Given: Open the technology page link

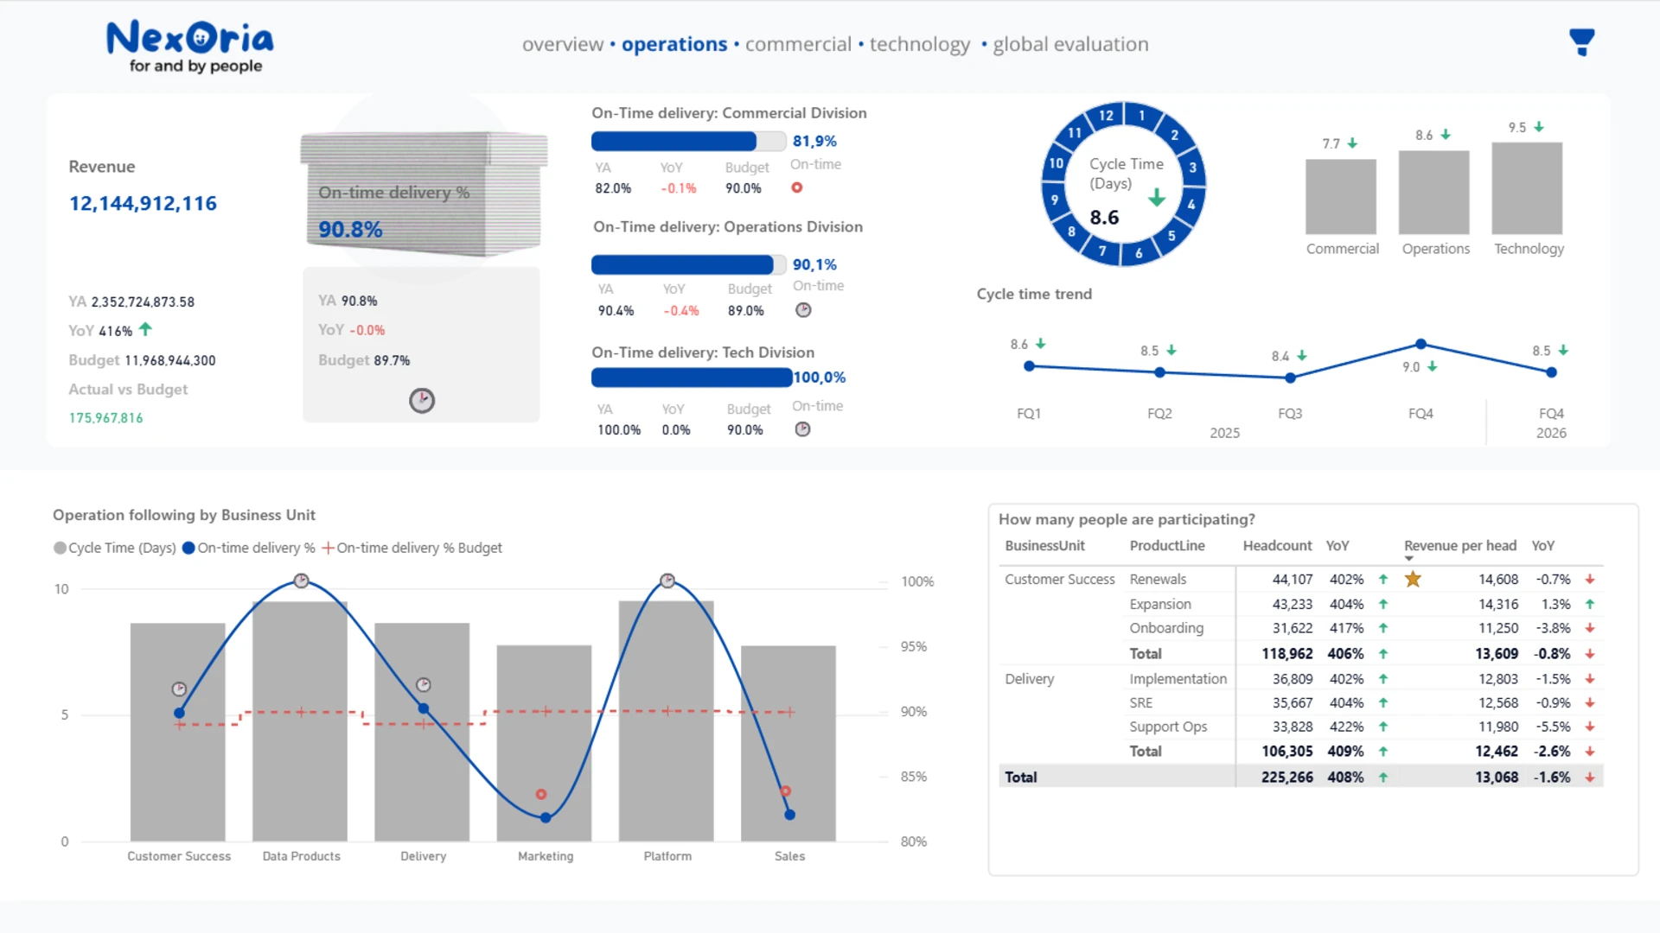Looking at the screenshot, I should [919, 44].
